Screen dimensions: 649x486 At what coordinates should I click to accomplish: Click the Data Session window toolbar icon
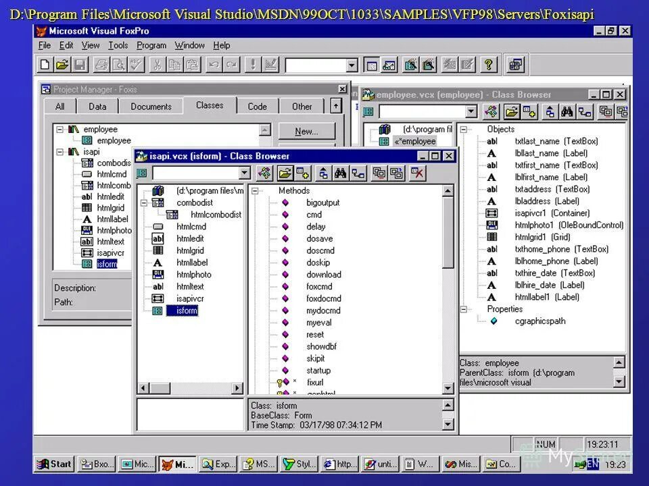point(389,65)
